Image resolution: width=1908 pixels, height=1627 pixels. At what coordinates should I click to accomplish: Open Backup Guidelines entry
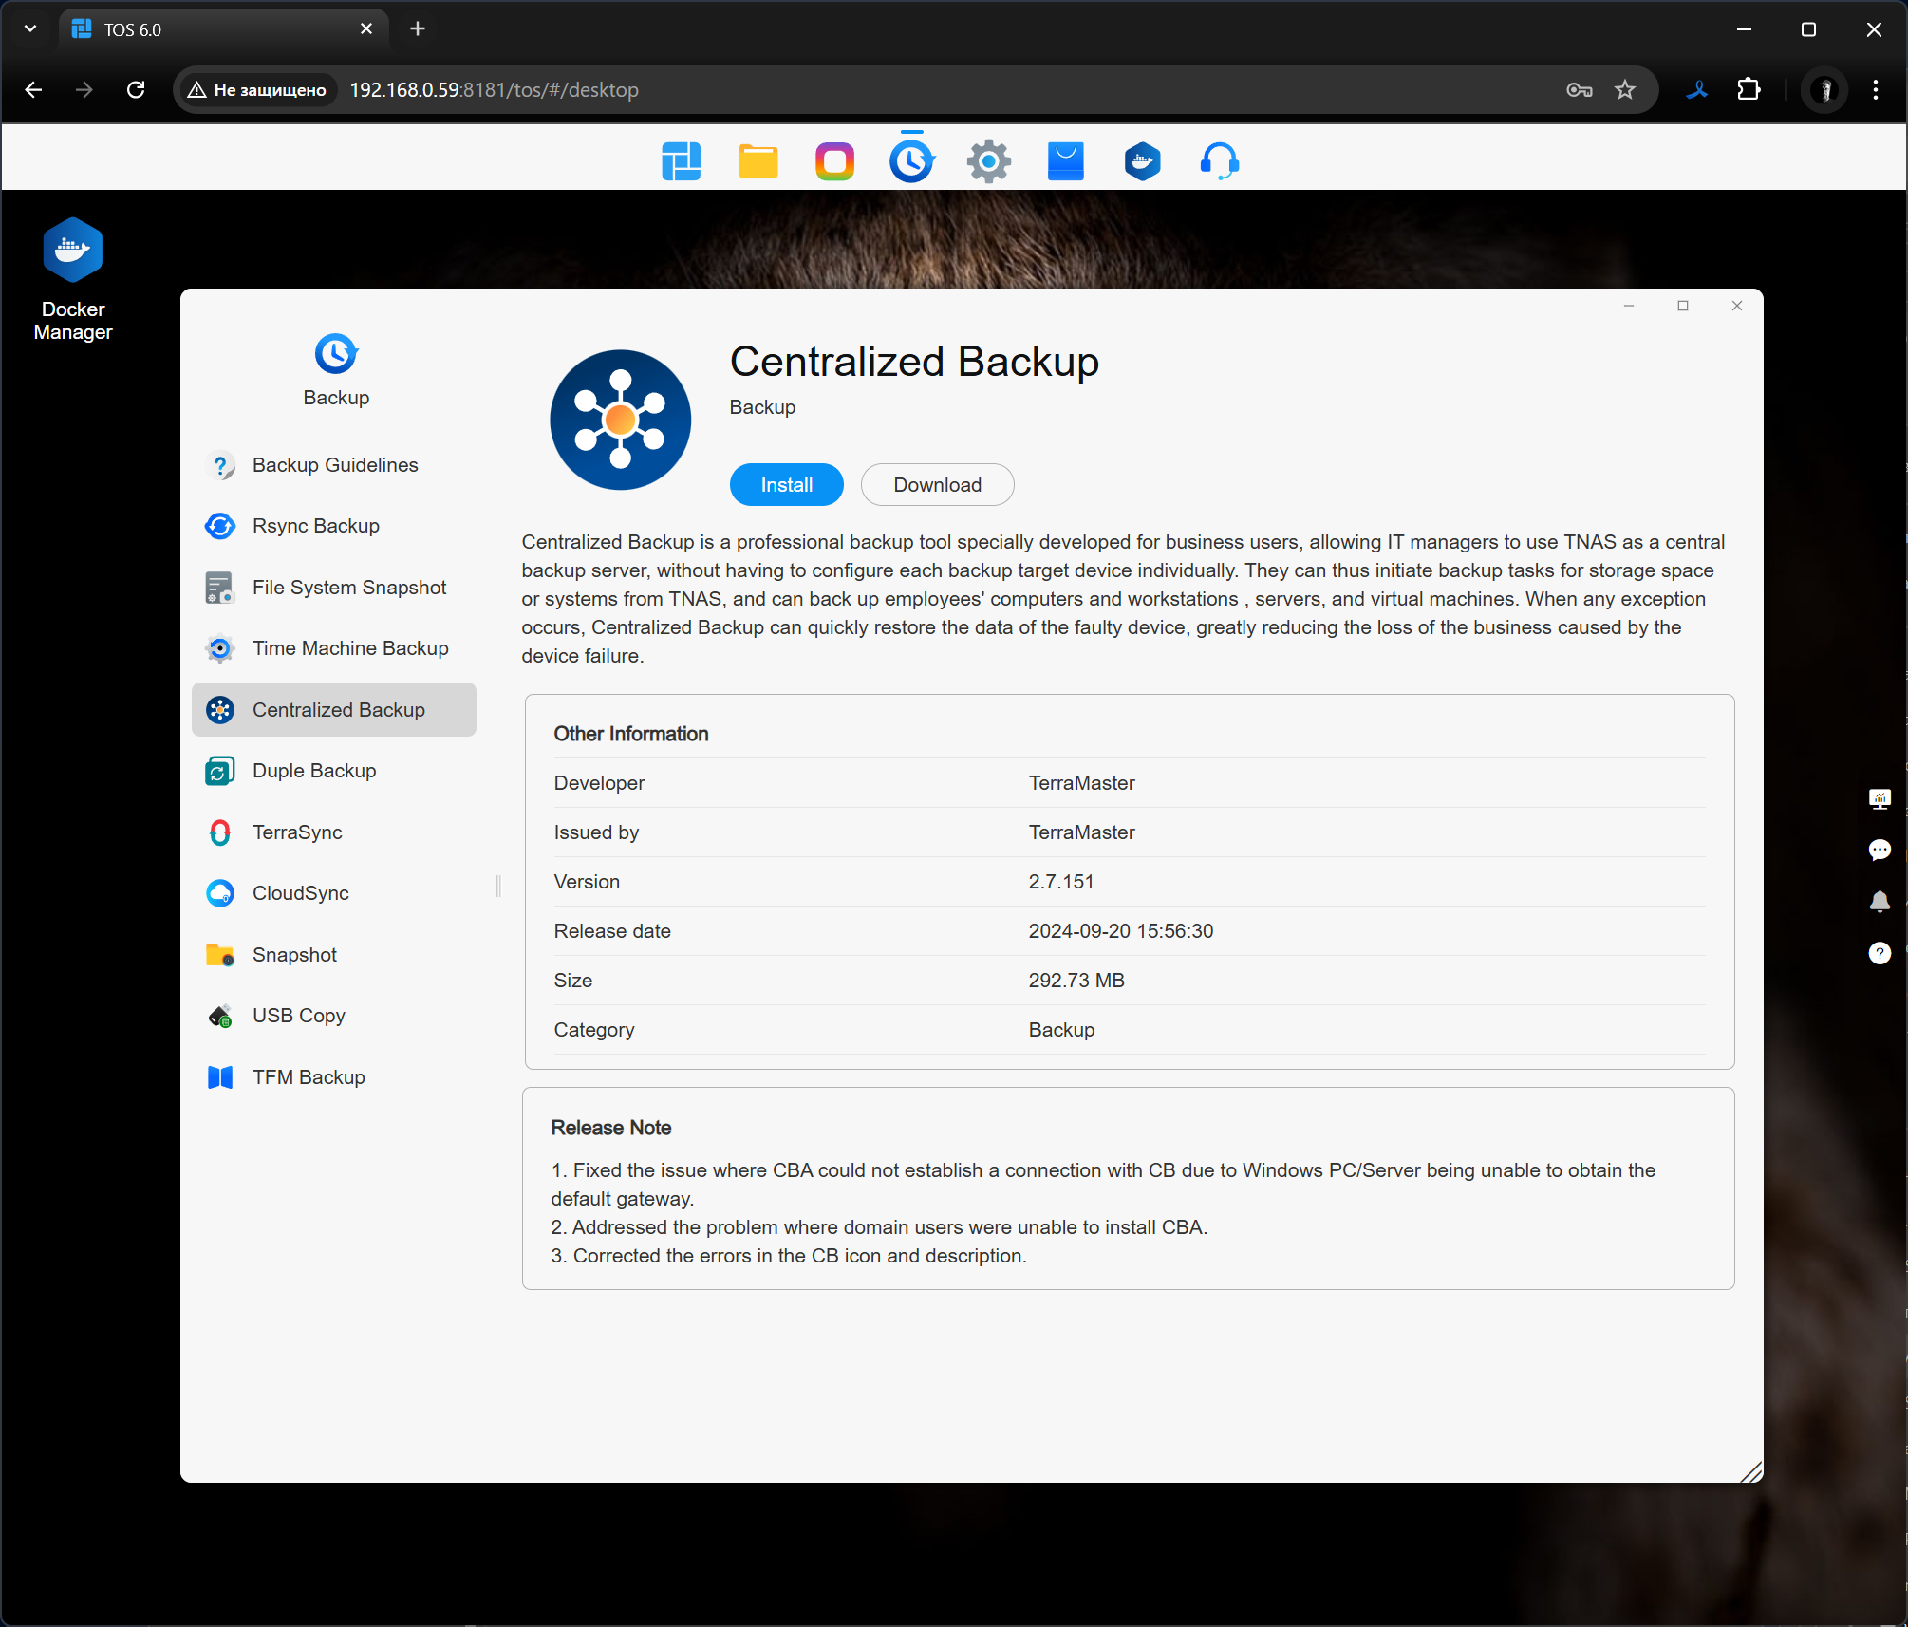click(x=334, y=465)
